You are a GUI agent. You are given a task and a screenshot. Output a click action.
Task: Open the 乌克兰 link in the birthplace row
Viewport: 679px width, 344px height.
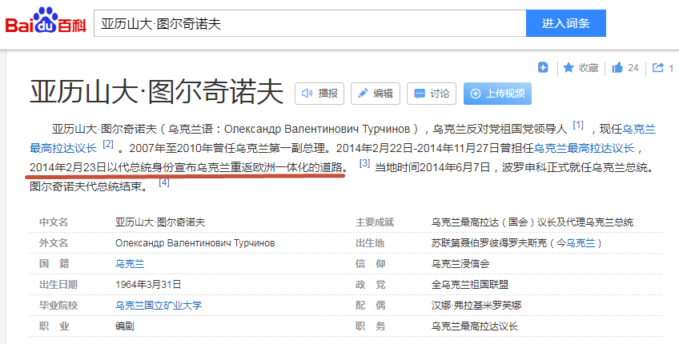pyautogui.click(x=581, y=243)
